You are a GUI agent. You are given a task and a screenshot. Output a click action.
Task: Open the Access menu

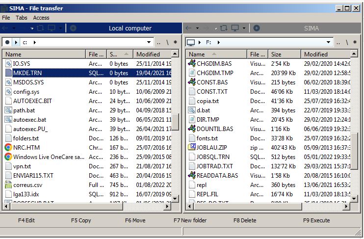point(41,18)
